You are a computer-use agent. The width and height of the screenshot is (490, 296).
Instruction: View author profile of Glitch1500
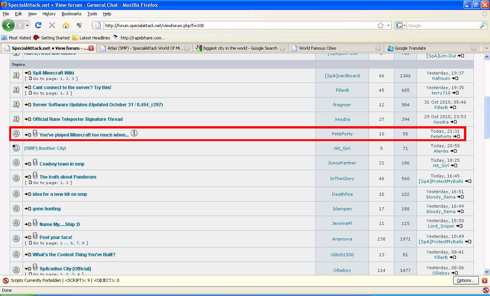[342, 255]
